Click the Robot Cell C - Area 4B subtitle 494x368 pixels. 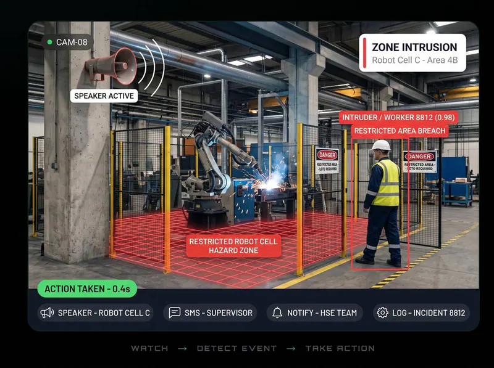[414, 60]
